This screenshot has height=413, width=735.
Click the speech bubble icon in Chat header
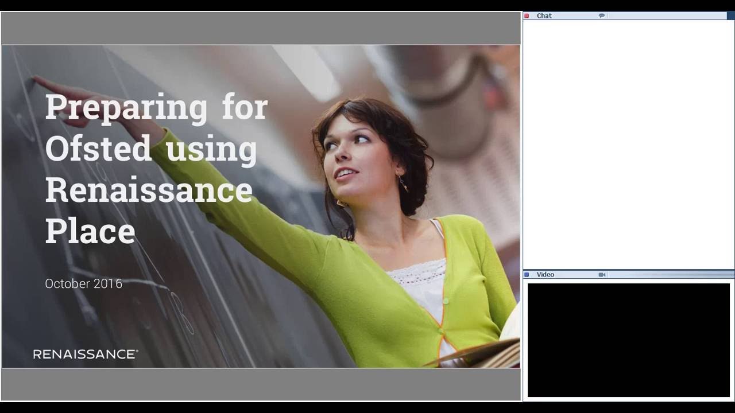[x=602, y=16]
